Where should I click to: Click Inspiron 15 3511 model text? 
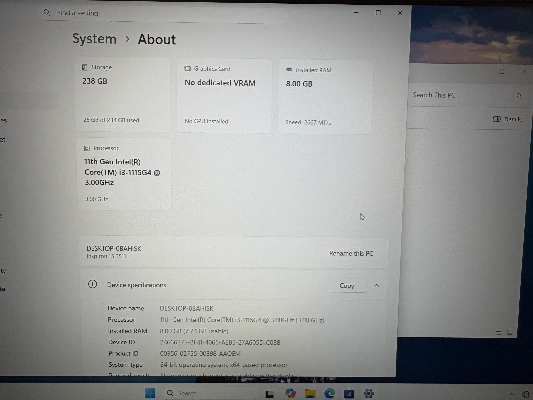[x=106, y=256]
